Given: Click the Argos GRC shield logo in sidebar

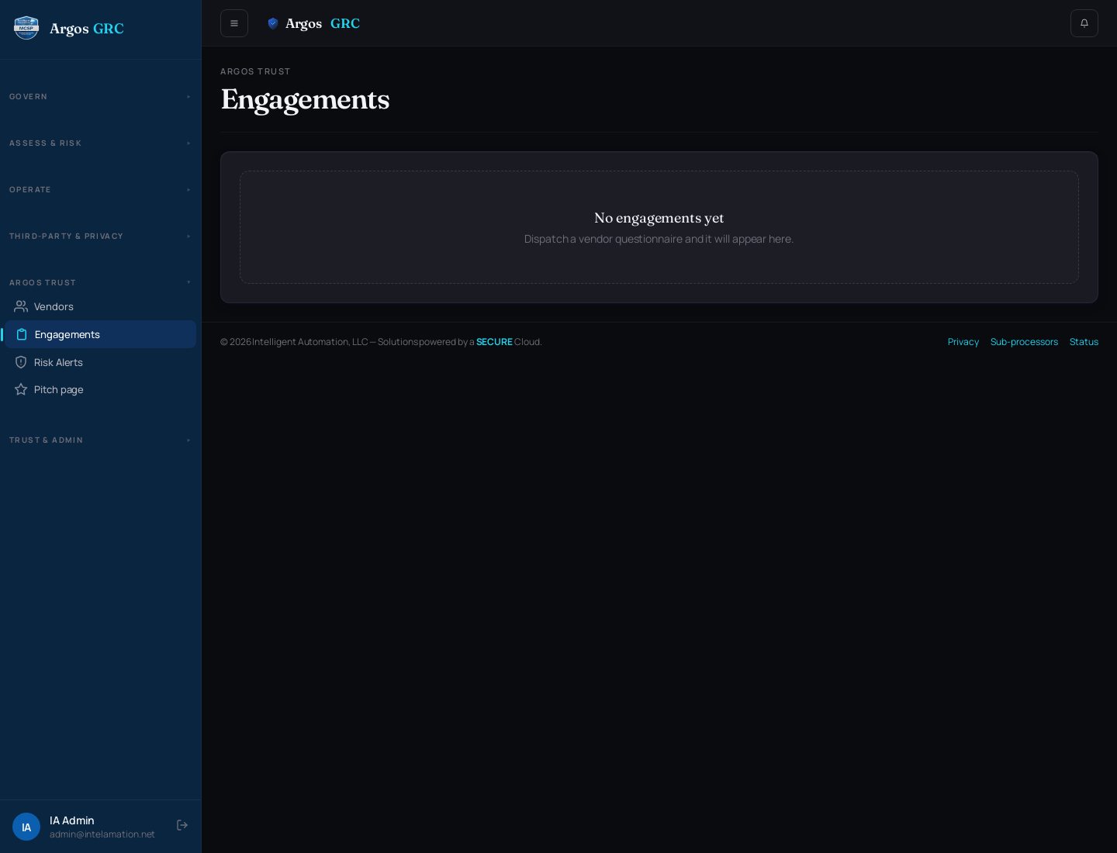Looking at the screenshot, I should [x=26, y=28].
